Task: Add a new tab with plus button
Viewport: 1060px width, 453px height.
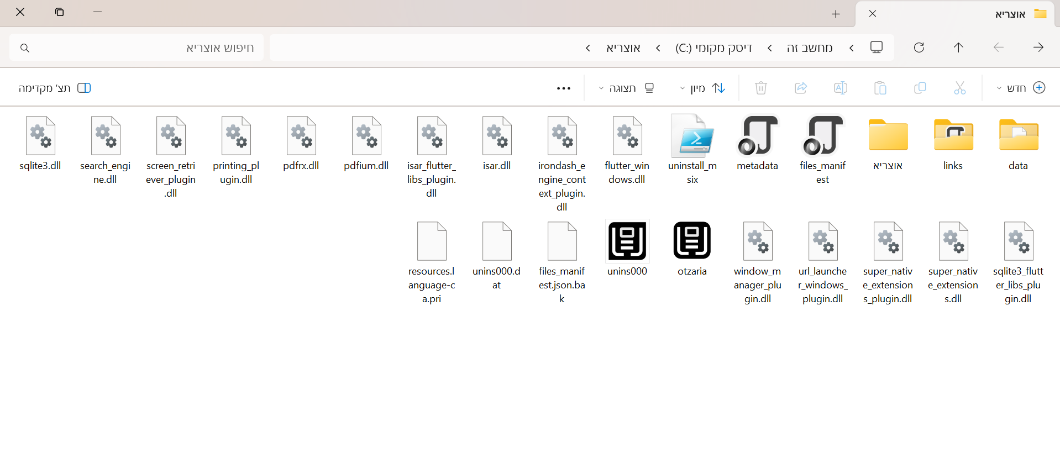Action: click(x=835, y=14)
